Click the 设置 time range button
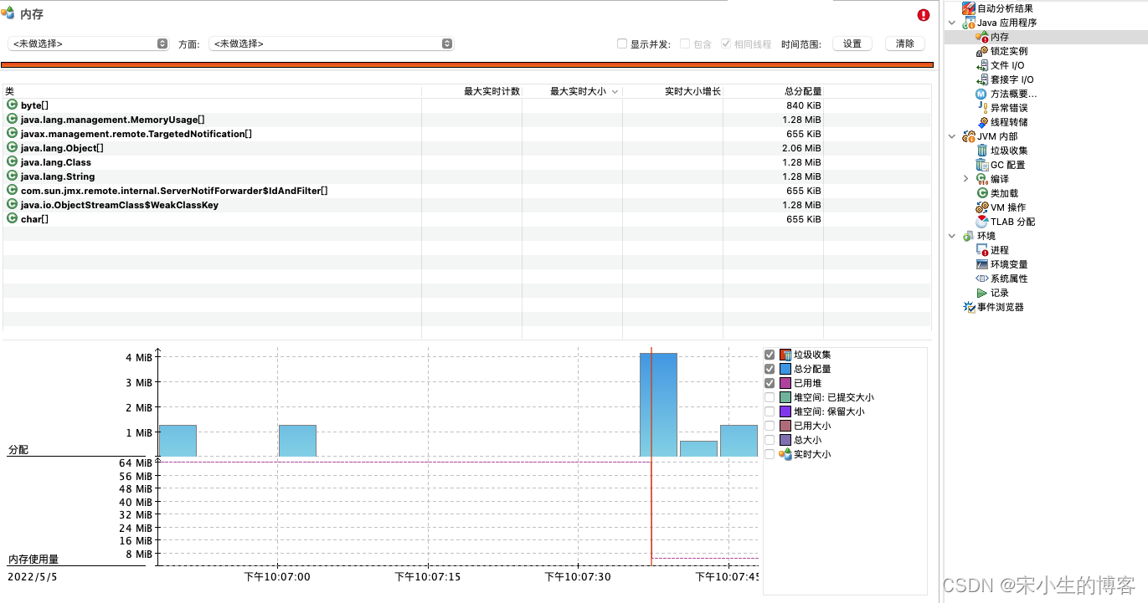 (852, 43)
